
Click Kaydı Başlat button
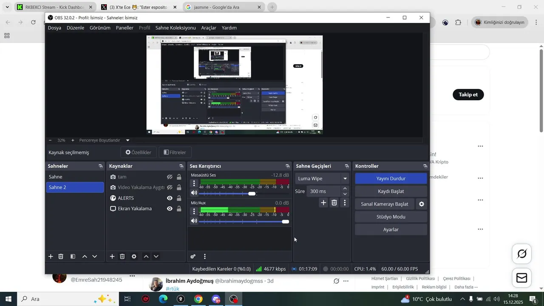[391, 191]
